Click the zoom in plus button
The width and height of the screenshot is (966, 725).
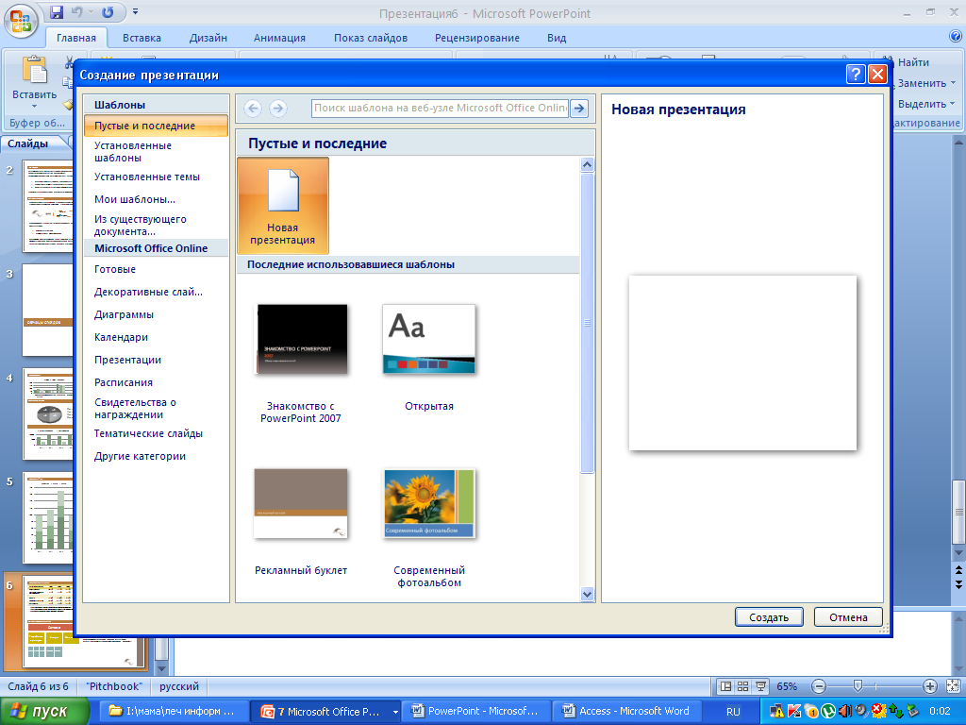click(930, 686)
